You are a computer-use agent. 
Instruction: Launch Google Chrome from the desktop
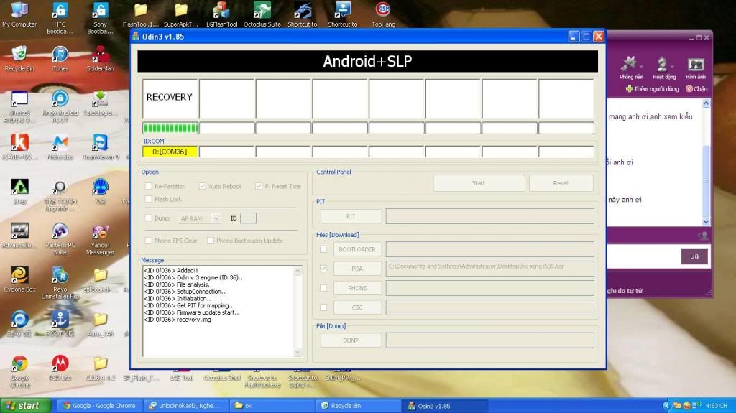click(x=19, y=372)
